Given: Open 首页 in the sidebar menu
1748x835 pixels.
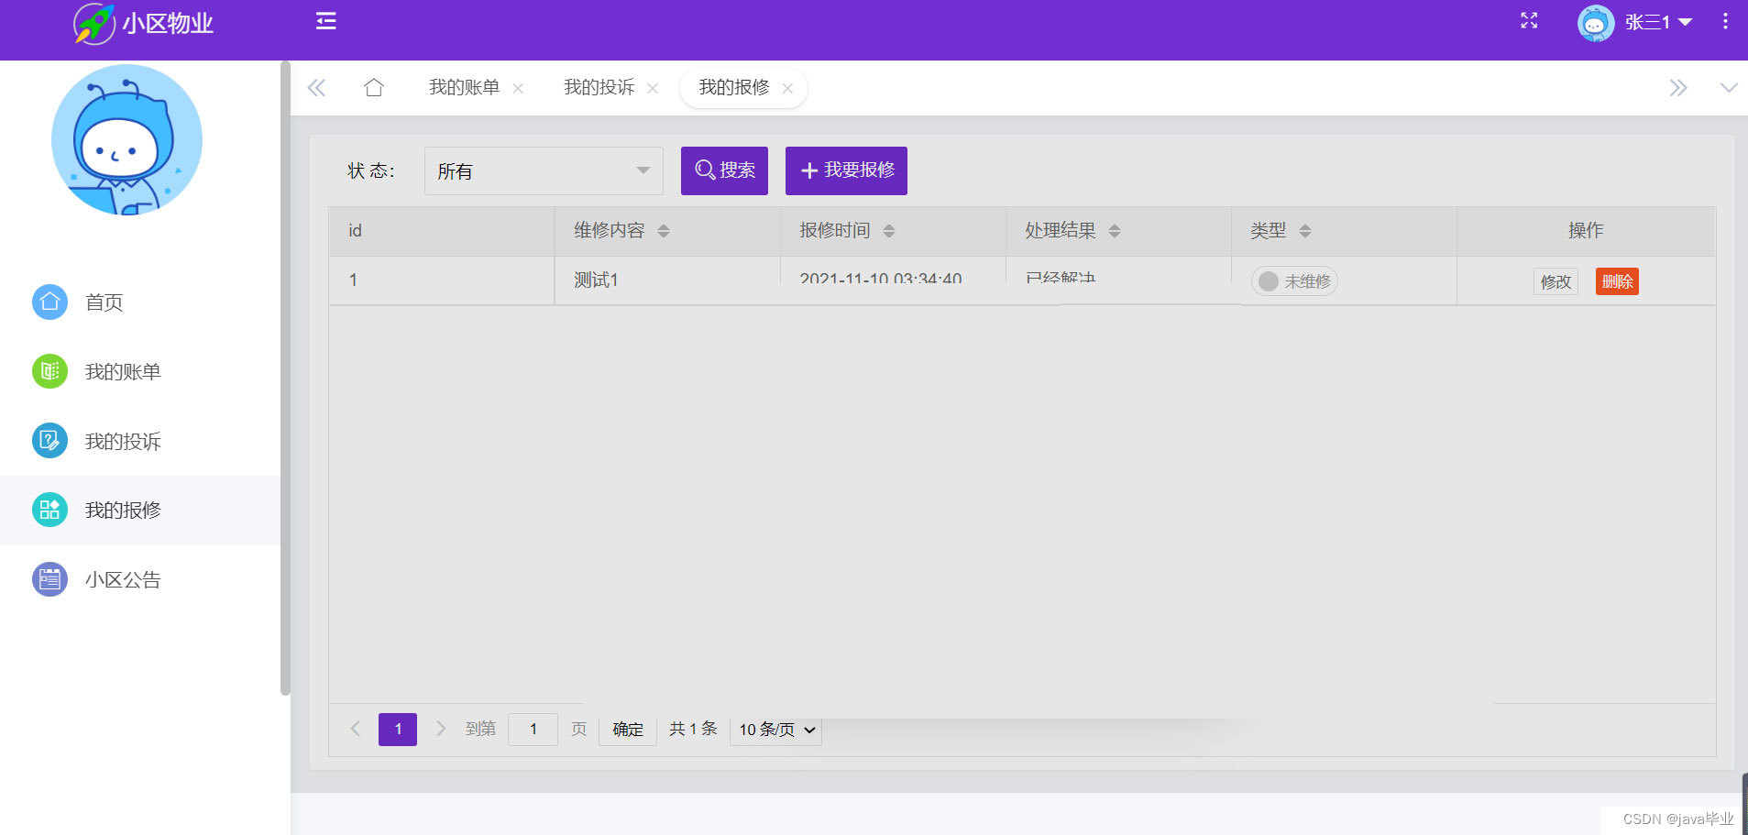Looking at the screenshot, I should point(139,302).
